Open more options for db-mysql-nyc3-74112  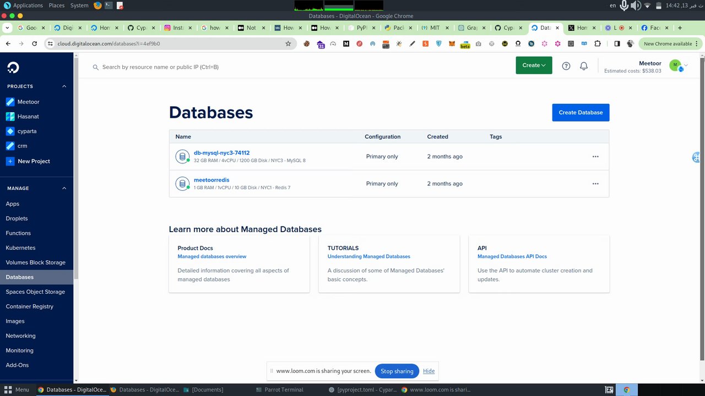(x=595, y=157)
